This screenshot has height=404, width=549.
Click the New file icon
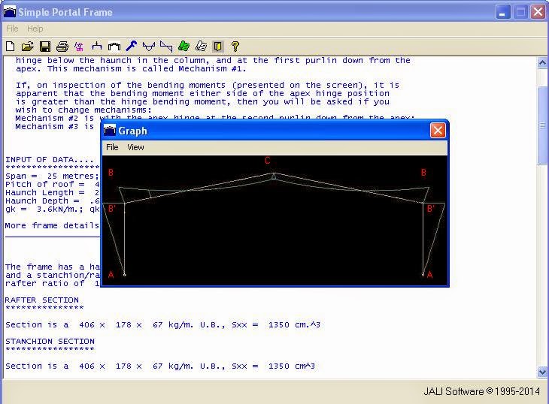[10, 47]
